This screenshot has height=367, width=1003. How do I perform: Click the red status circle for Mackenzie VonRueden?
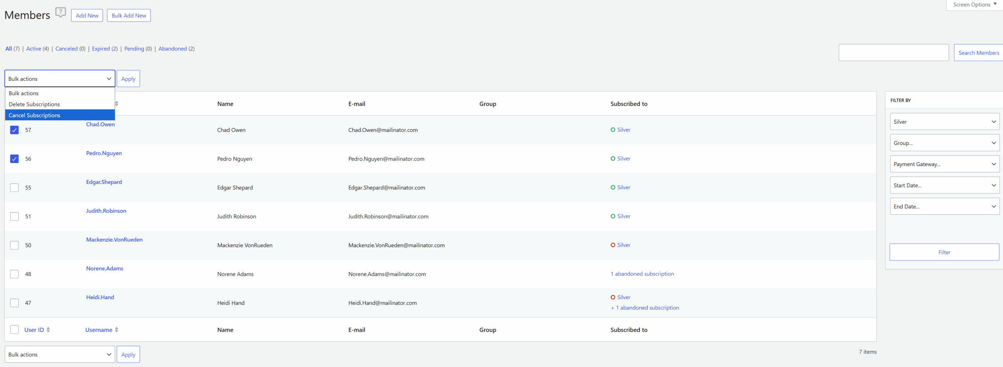pyautogui.click(x=613, y=245)
